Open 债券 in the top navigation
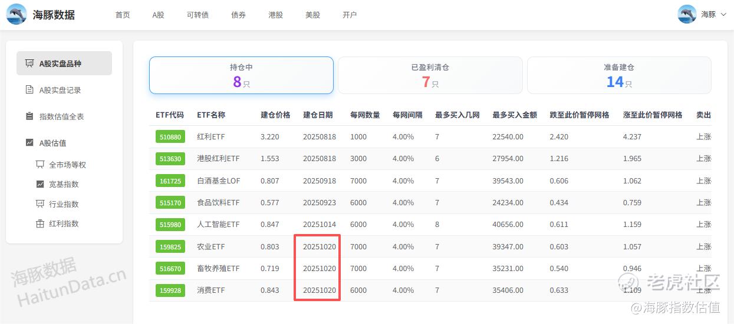 click(239, 15)
